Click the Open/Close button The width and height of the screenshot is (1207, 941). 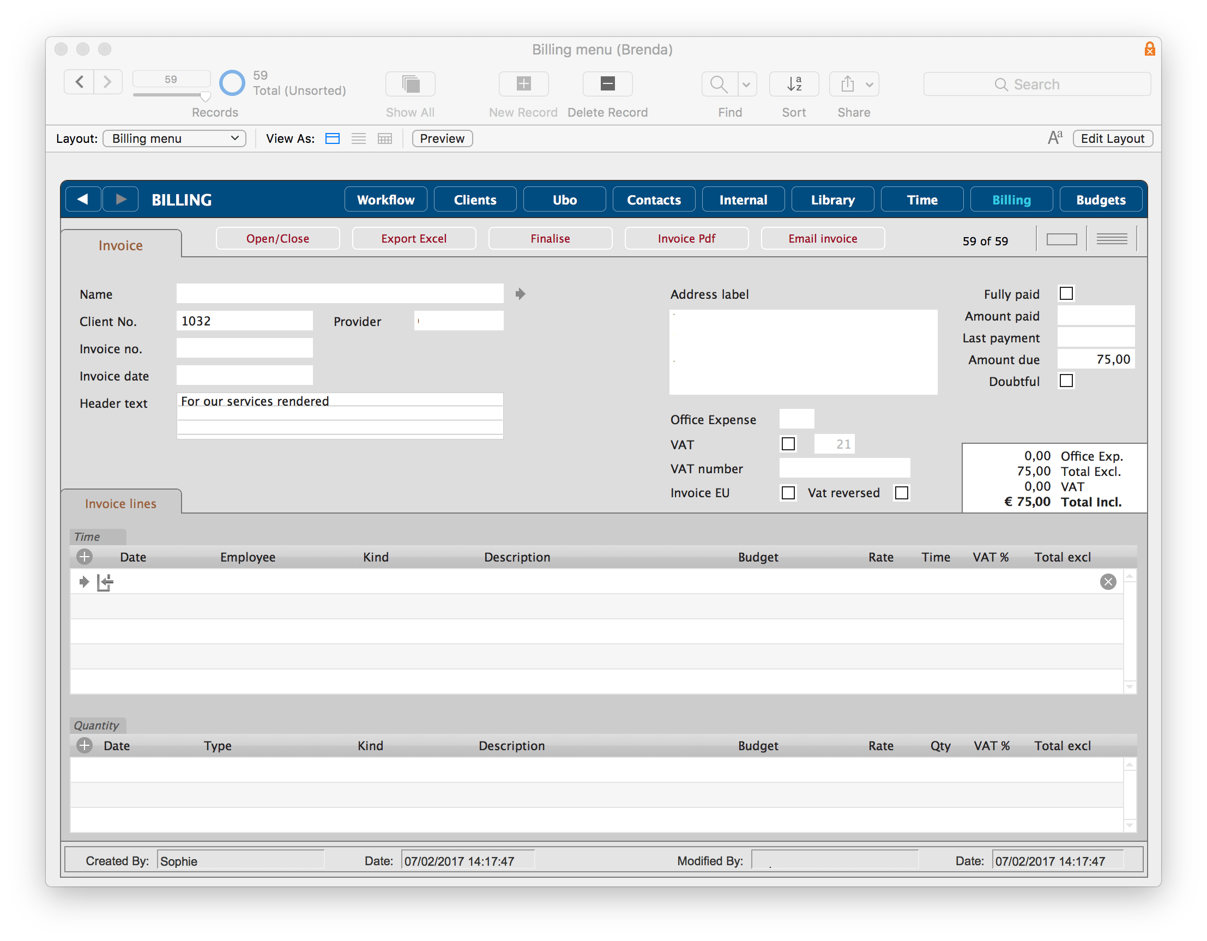pyautogui.click(x=277, y=238)
